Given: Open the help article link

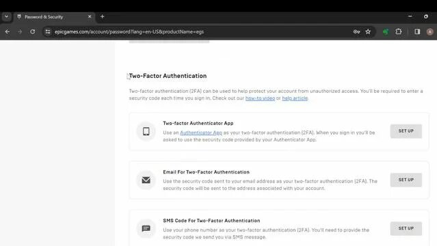Looking at the screenshot, I should [295, 98].
